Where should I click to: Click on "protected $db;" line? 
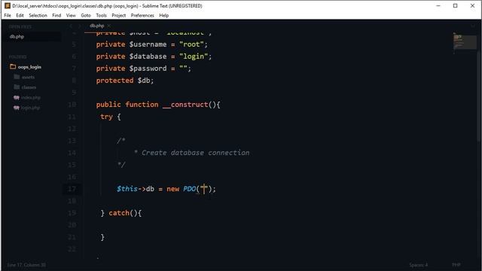[x=125, y=81]
